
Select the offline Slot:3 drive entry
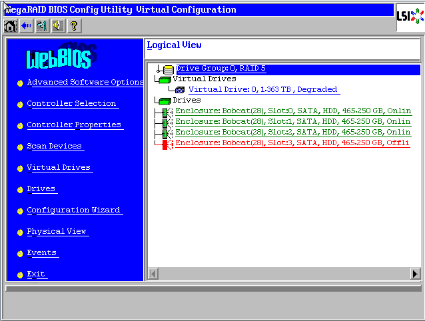pyautogui.click(x=292, y=143)
